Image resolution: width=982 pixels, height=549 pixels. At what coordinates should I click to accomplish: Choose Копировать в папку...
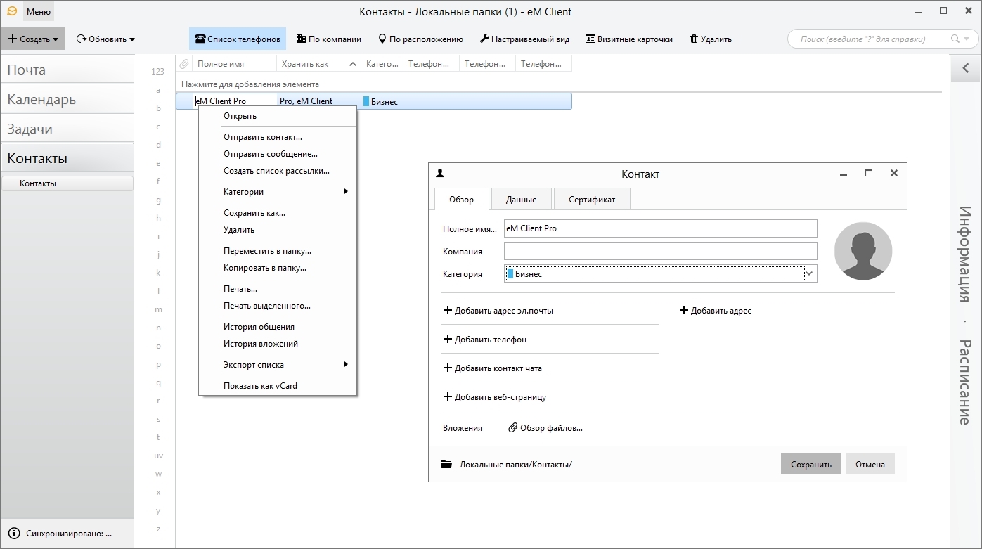click(x=278, y=268)
